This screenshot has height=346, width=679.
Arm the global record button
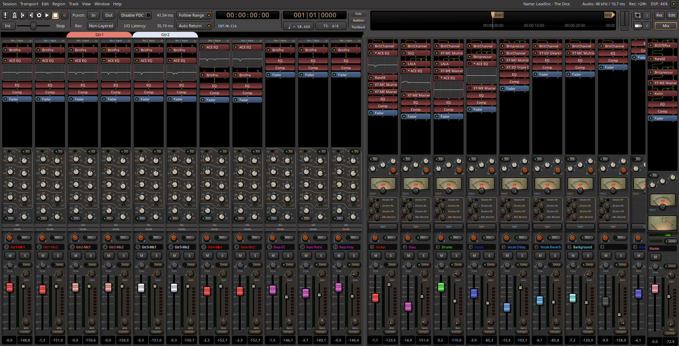64,15
